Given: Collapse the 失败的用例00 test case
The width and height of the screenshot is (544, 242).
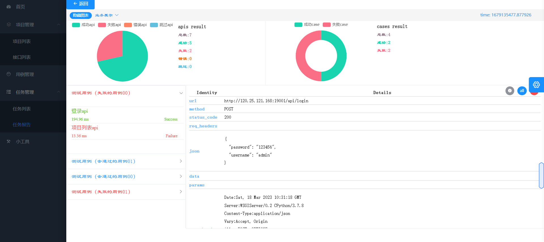Looking at the screenshot, I should pyautogui.click(x=126, y=93).
